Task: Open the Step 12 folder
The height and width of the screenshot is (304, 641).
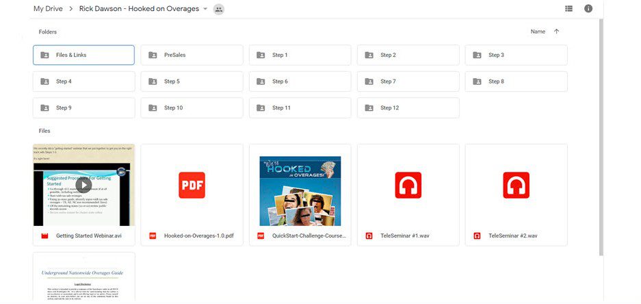Action: [x=408, y=108]
